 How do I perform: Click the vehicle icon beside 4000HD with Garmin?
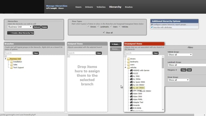[131, 70]
